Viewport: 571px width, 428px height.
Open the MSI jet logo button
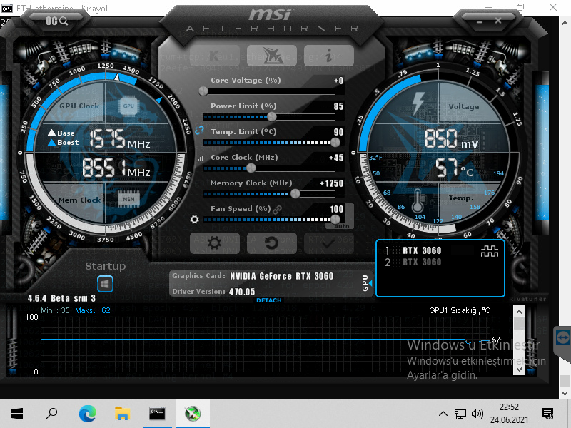(x=272, y=56)
